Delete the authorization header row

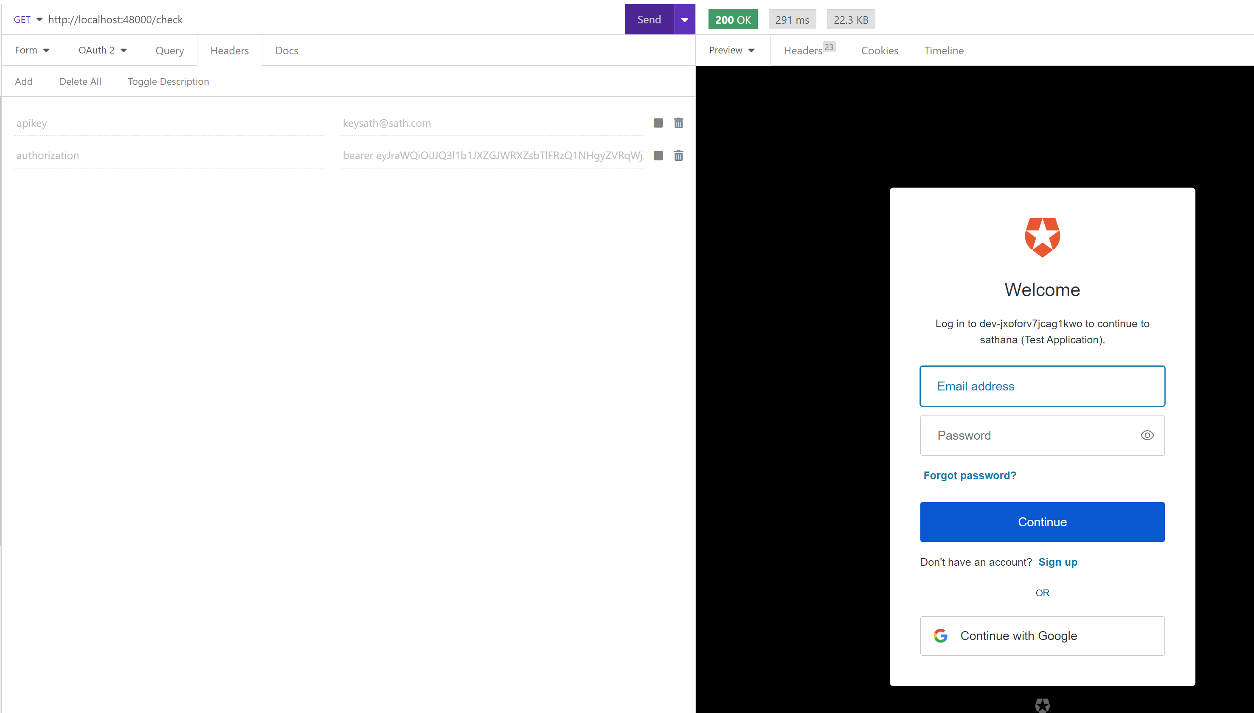[x=678, y=156]
